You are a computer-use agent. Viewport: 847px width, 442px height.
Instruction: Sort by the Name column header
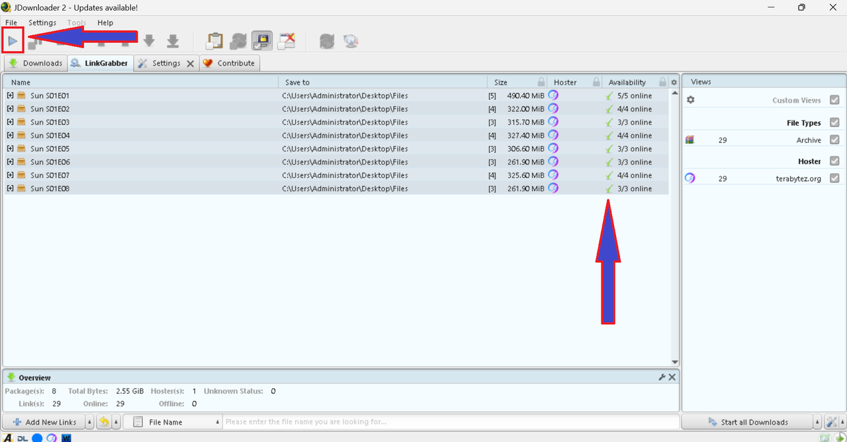click(x=141, y=82)
